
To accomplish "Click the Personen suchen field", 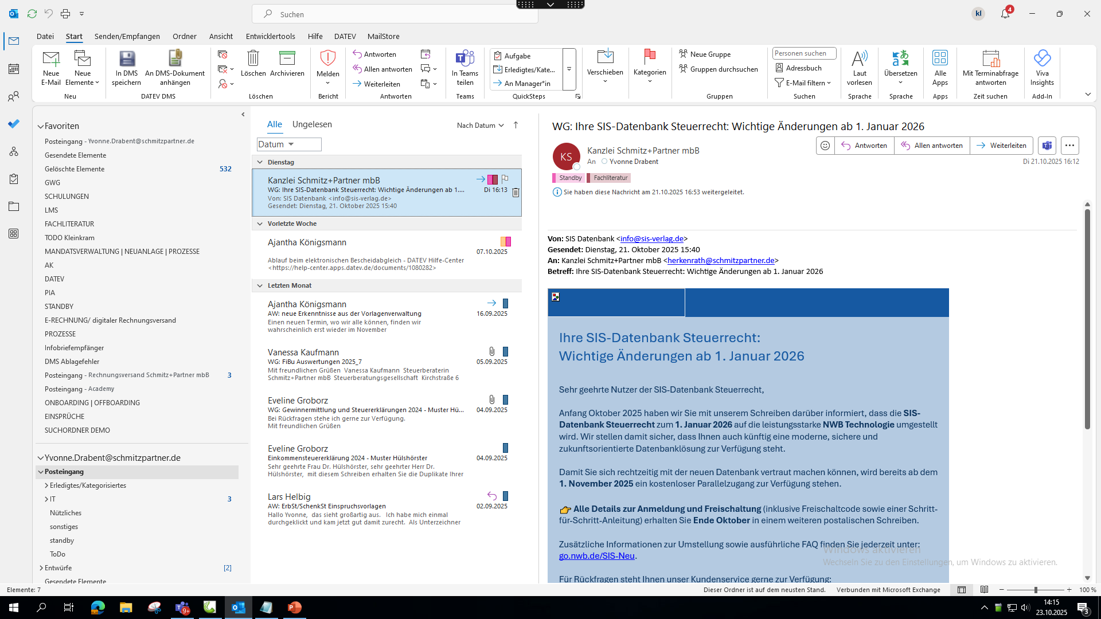I will 804,53.
